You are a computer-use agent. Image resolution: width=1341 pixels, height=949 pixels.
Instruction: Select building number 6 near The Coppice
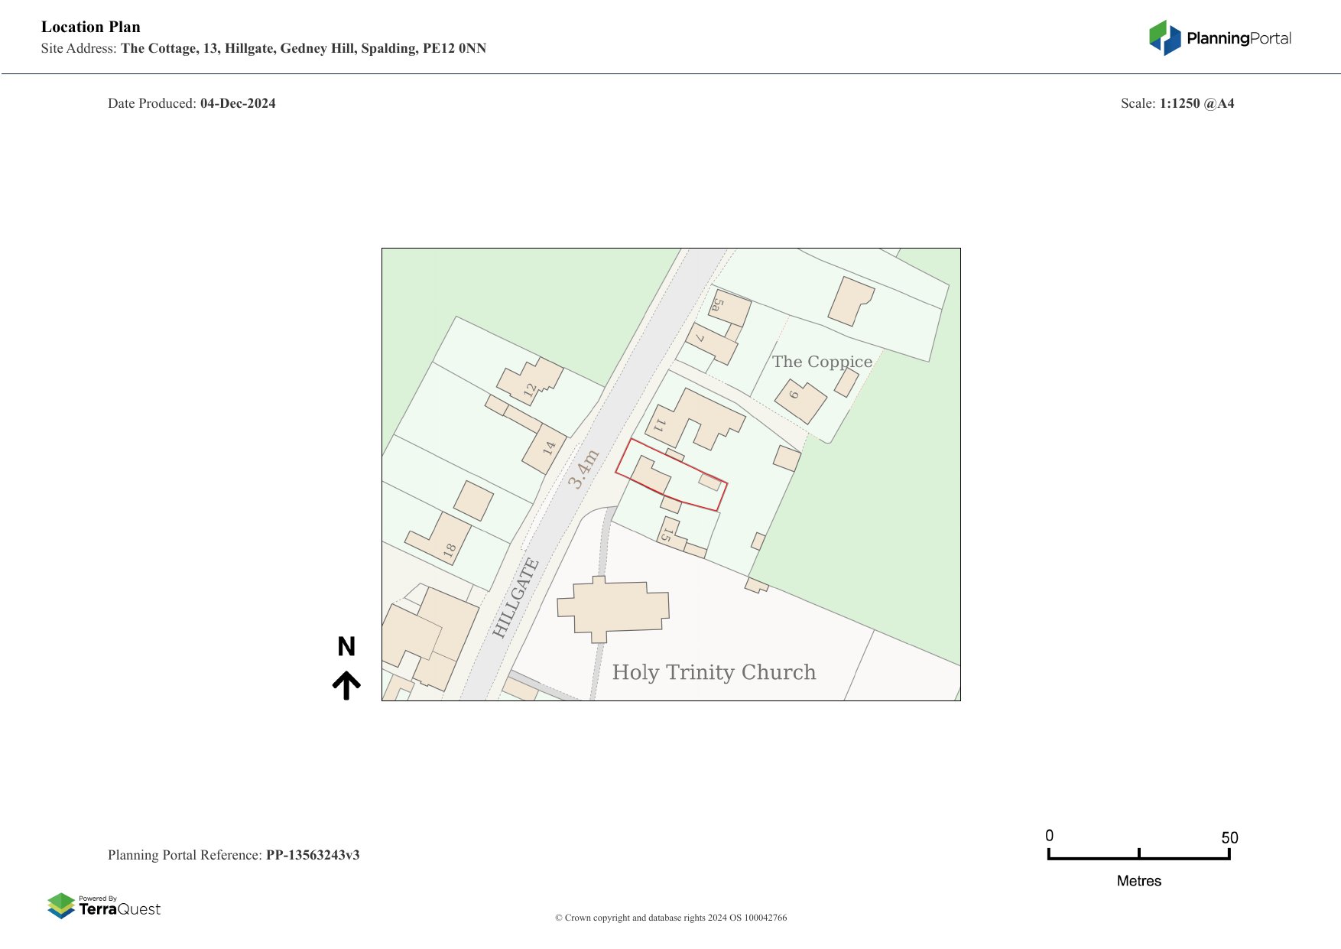click(x=800, y=400)
